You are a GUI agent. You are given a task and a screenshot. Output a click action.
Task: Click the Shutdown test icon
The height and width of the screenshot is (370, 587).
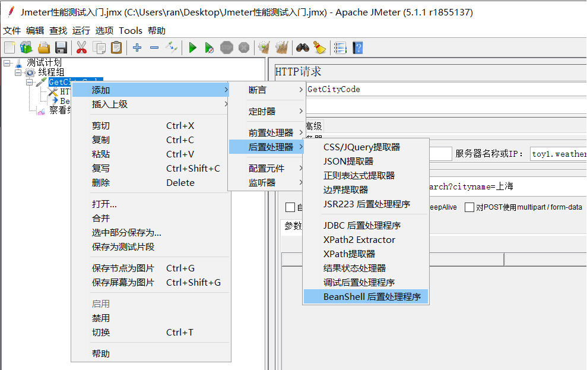244,48
